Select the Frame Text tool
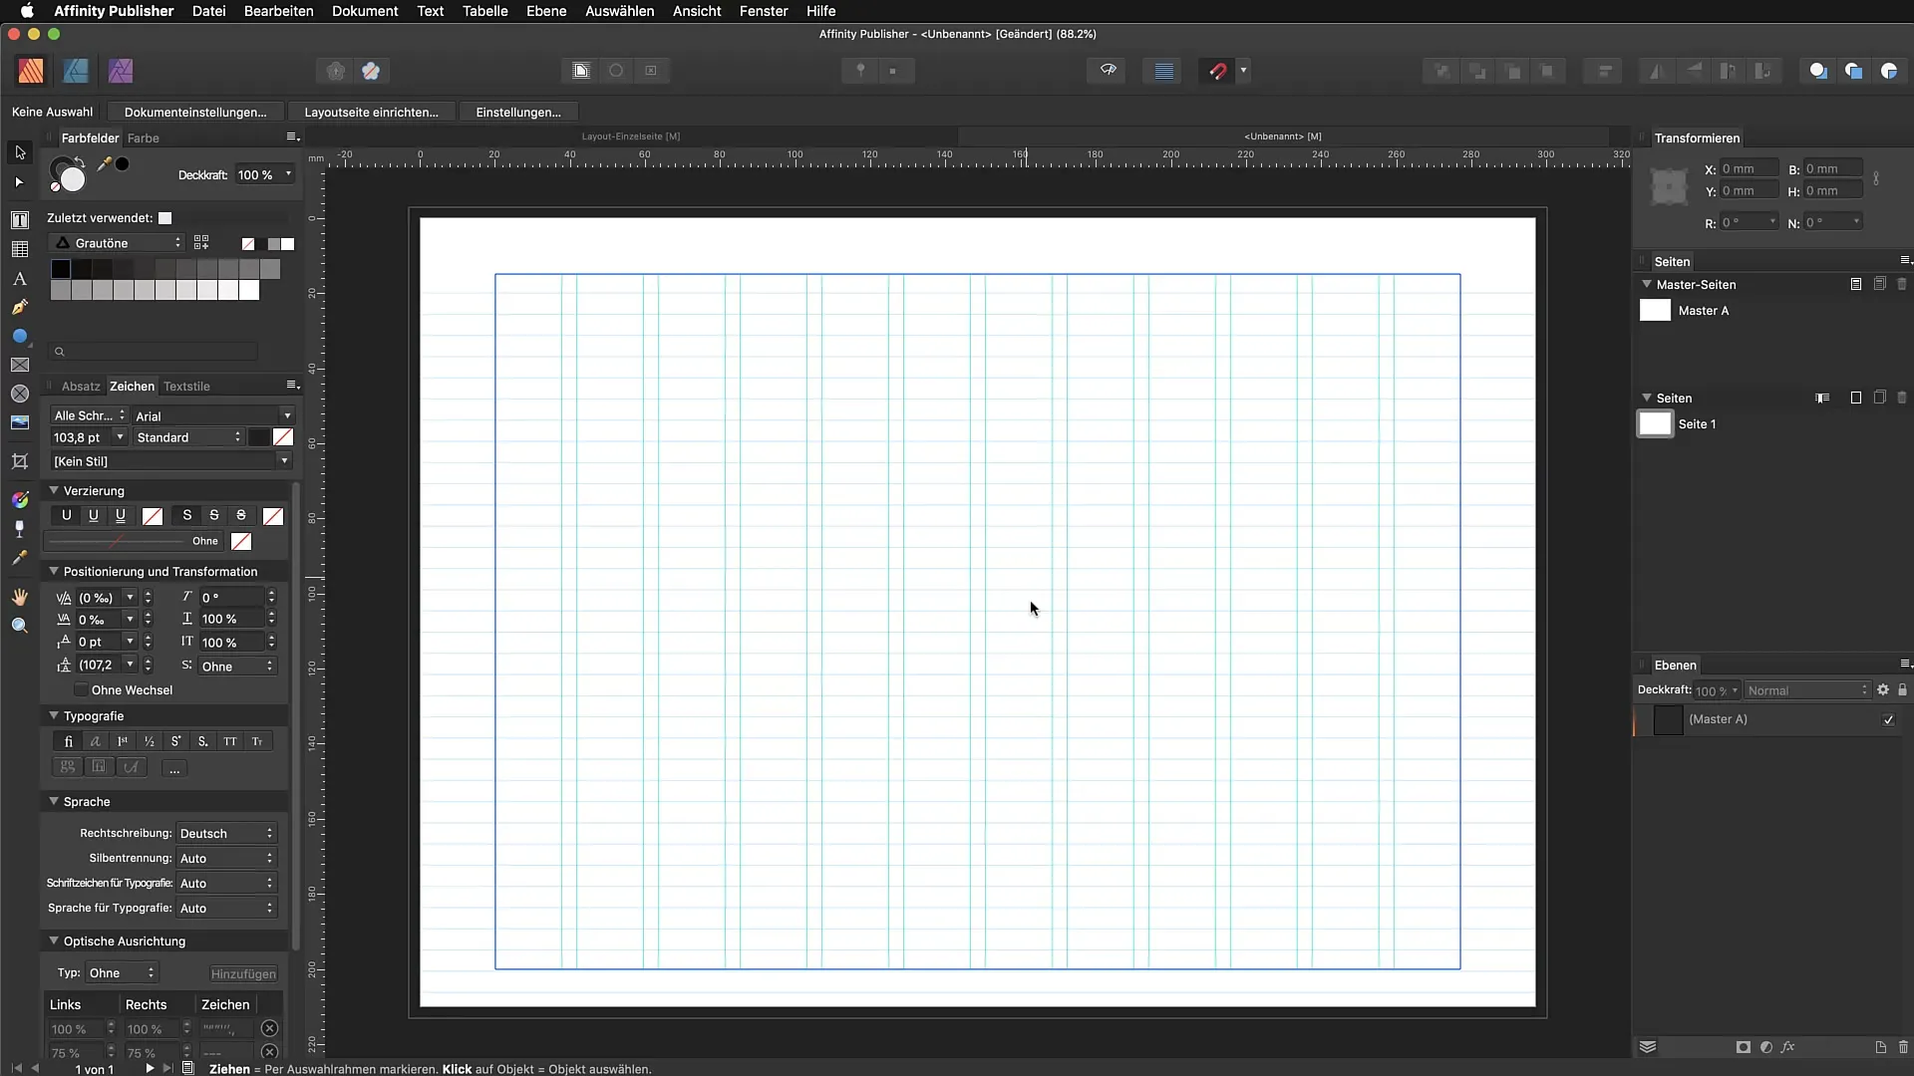Screen dimensions: 1914x1076 click(20, 219)
